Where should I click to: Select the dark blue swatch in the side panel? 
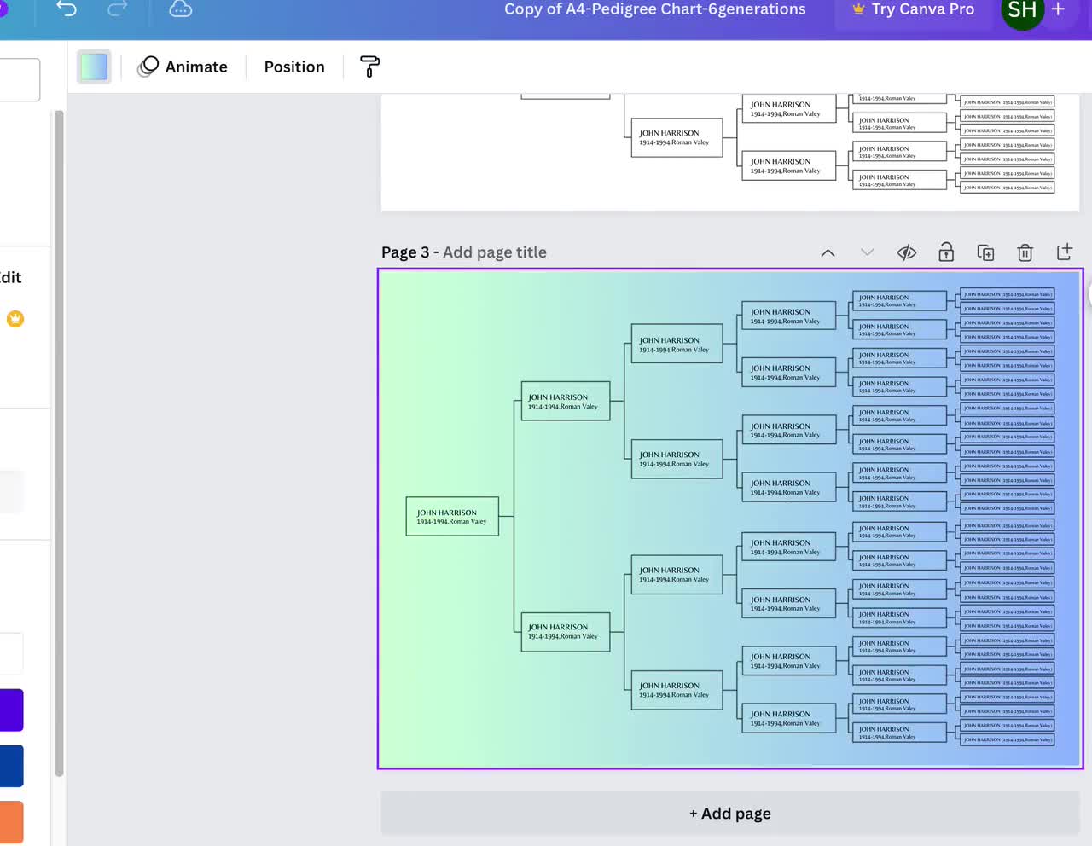pyautogui.click(x=11, y=766)
